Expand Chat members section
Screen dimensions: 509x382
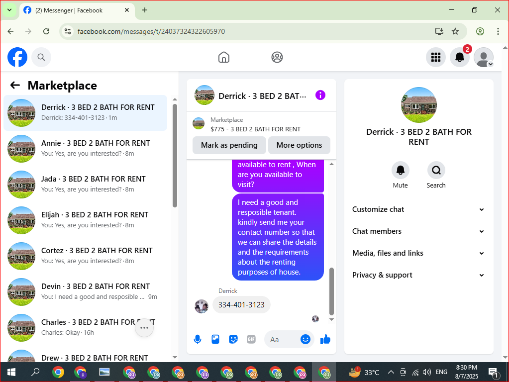click(418, 231)
